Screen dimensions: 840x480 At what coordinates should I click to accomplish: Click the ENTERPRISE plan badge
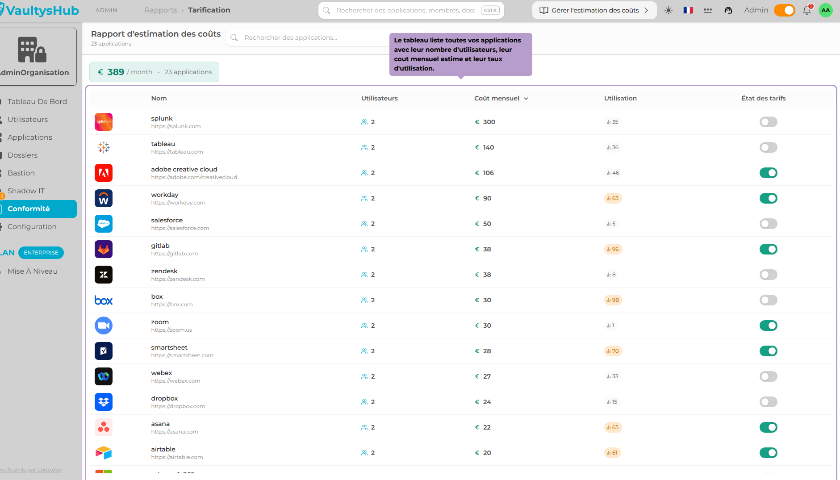[x=41, y=253]
